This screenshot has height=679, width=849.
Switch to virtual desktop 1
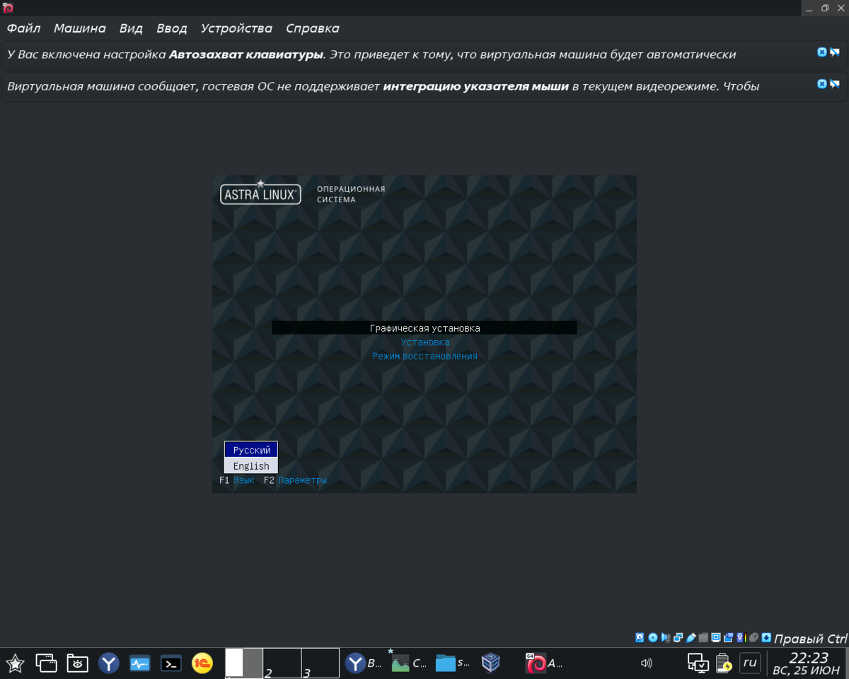(x=244, y=663)
